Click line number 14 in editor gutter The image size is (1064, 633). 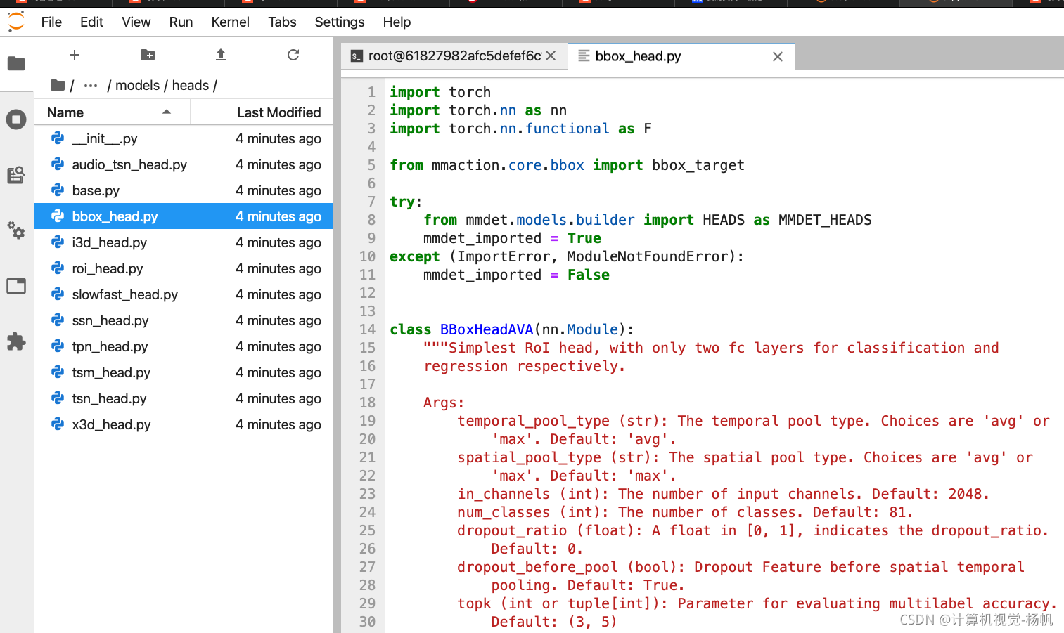(x=367, y=329)
